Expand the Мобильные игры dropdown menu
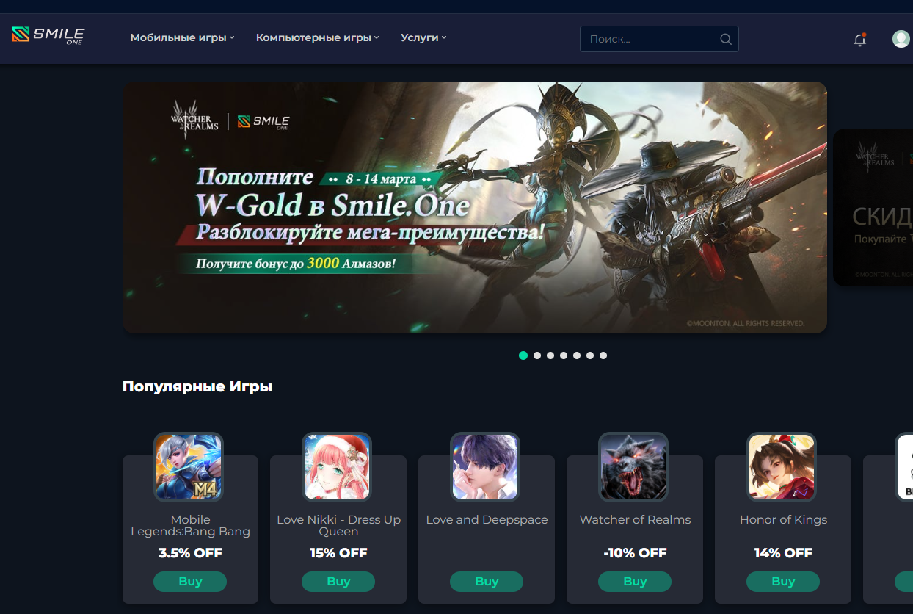913x614 pixels. 182,37
